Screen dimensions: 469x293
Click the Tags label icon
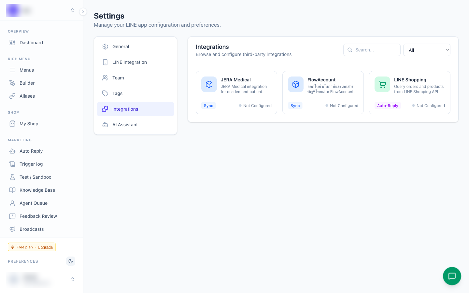[x=105, y=93]
